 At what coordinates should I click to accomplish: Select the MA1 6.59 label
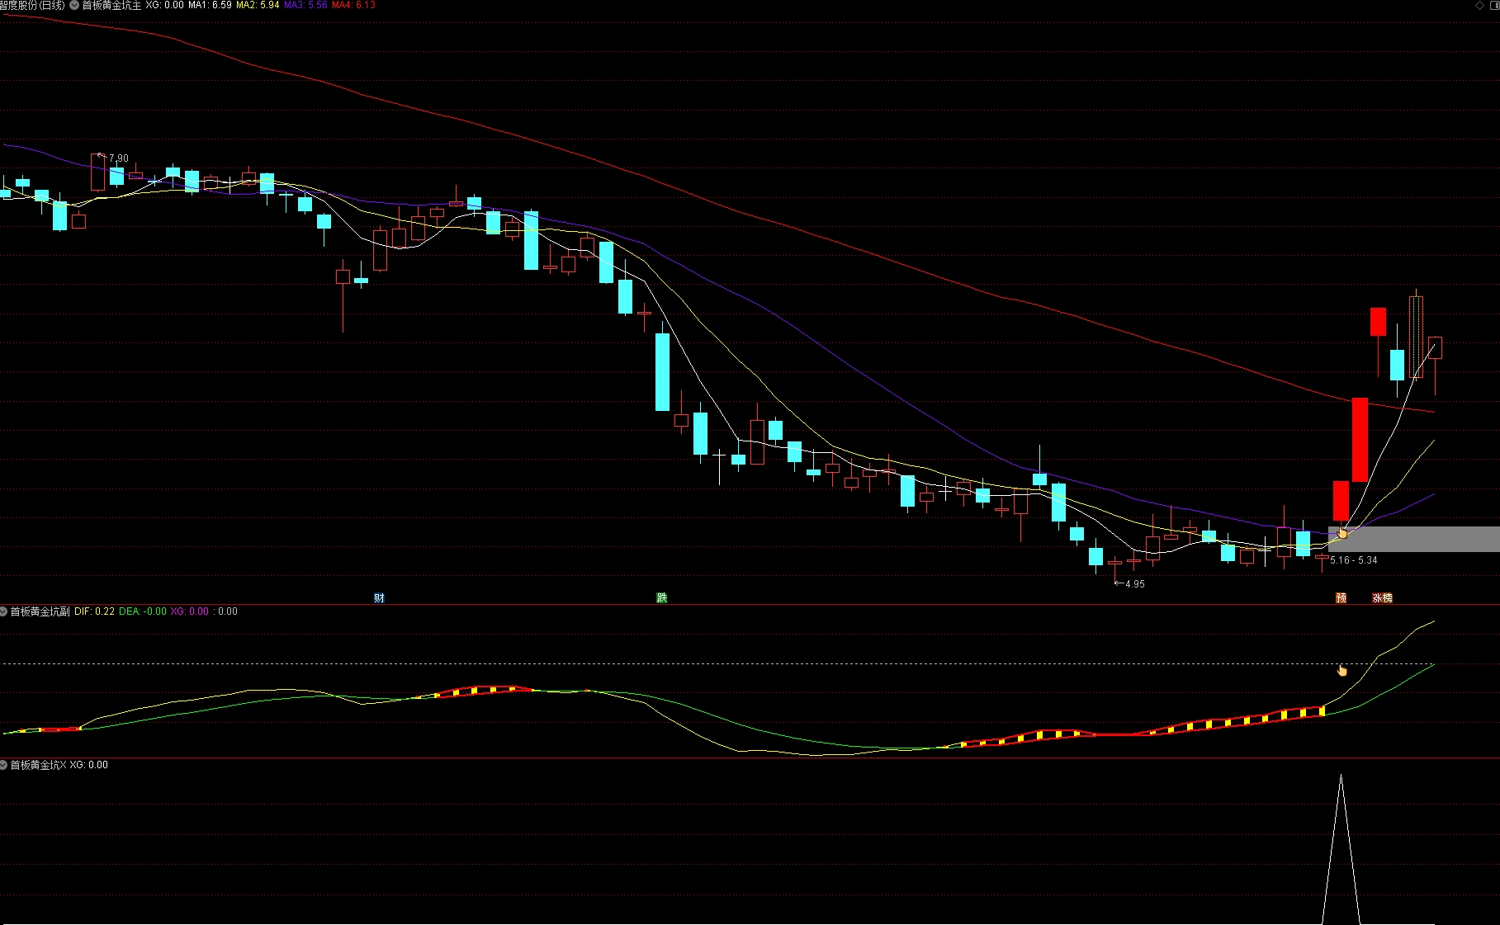click(x=210, y=5)
